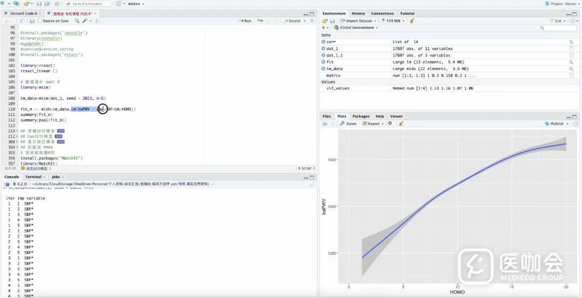
Task: Click the document outline icon in editor
Action: click(x=312, y=21)
